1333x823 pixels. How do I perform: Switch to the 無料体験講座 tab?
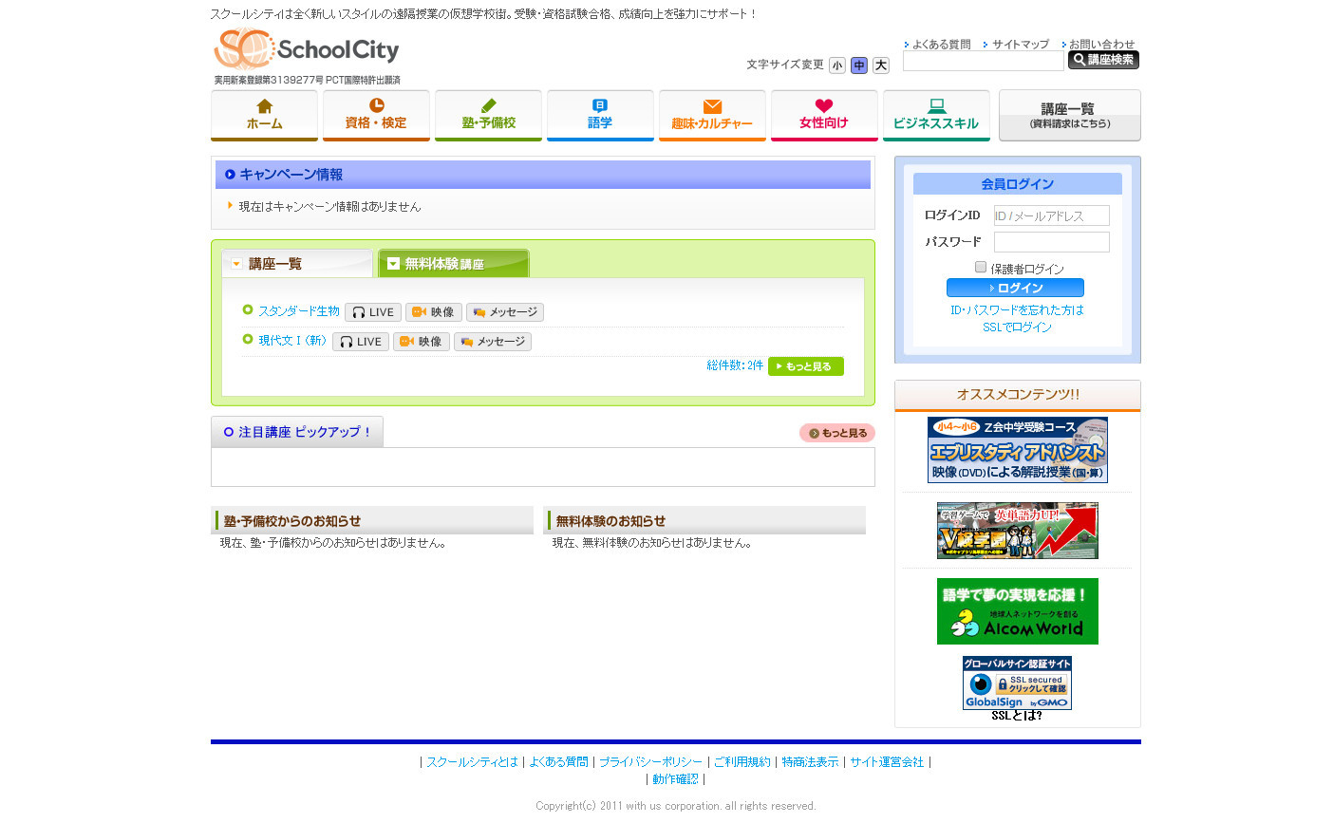click(454, 264)
